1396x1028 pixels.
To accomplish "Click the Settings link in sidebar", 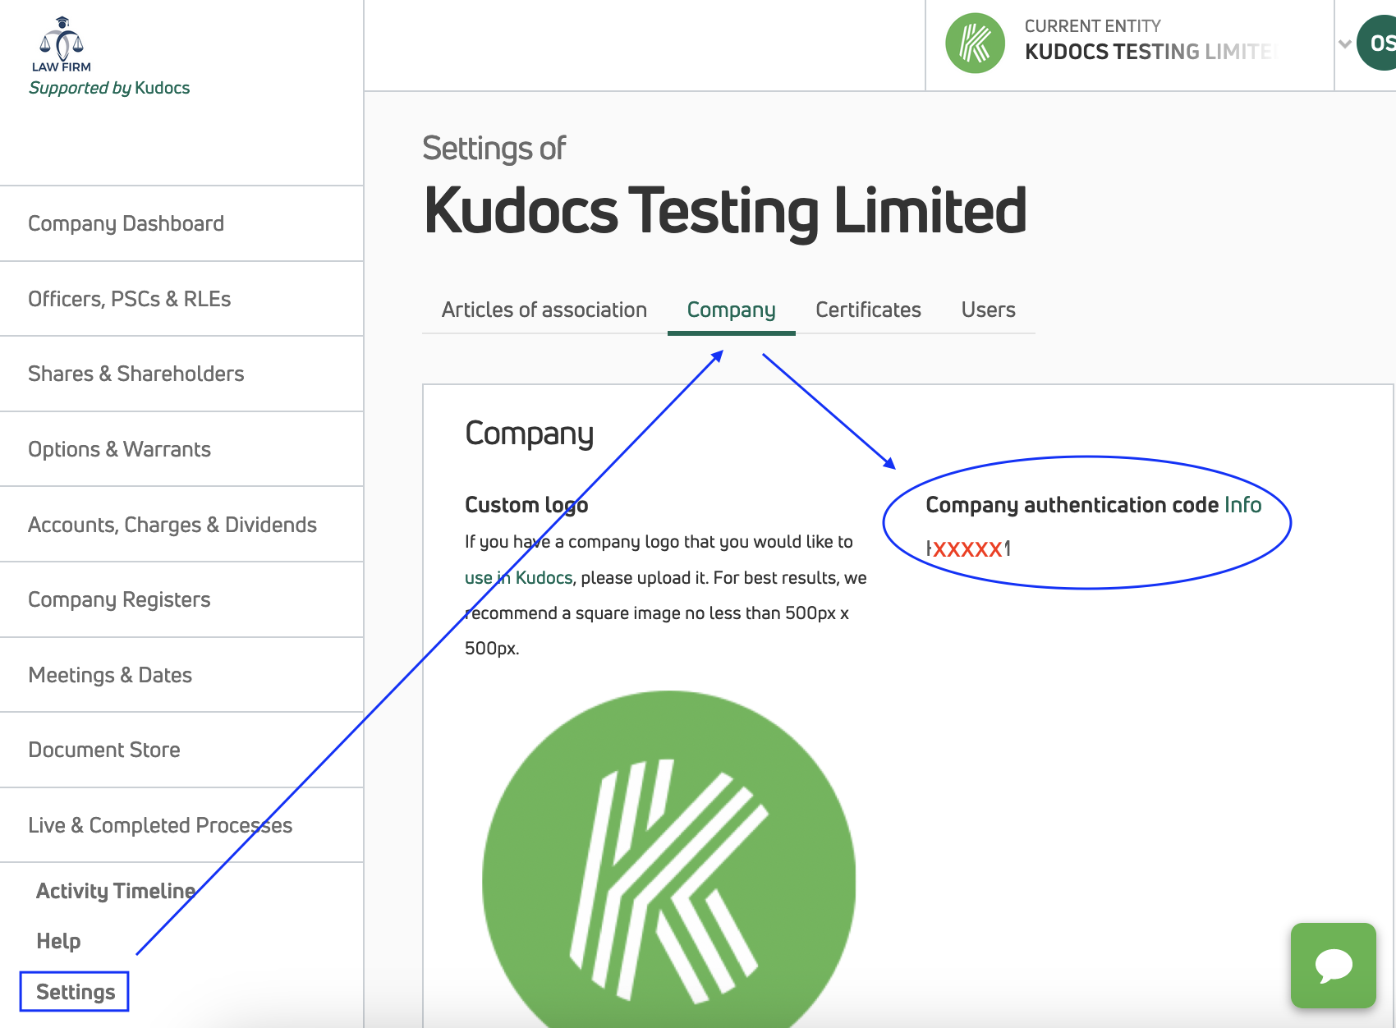I will 76,992.
